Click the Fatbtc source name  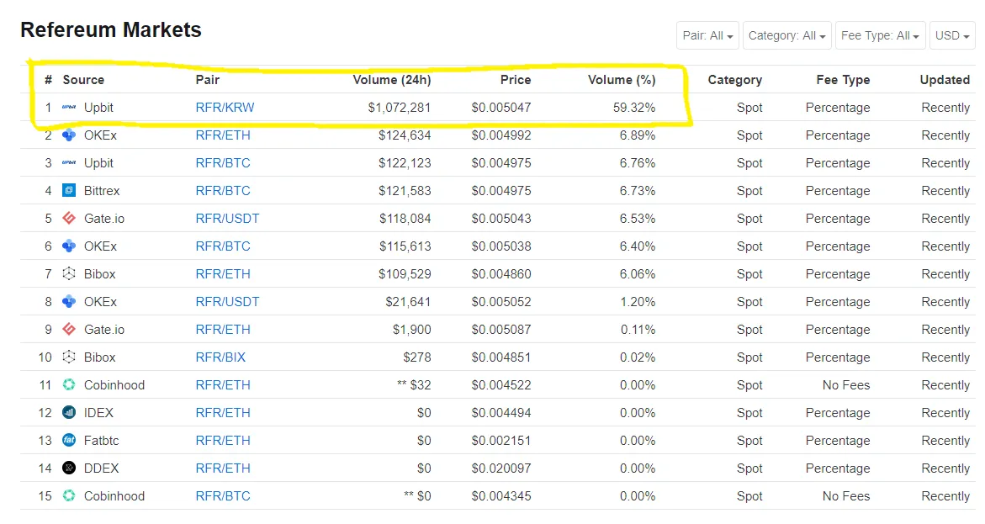[101, 441]
